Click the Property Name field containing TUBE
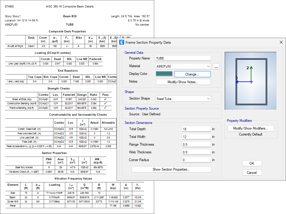The height and width of the screenshot is (214, 286). [x=183, y=59]
